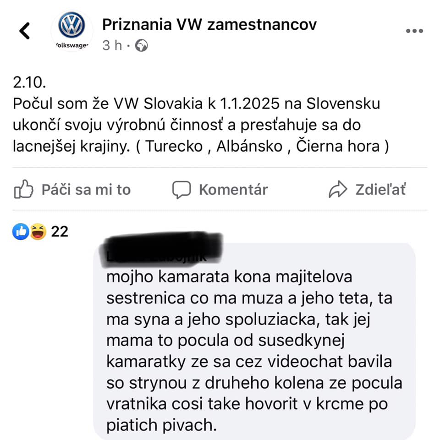The width and height of the screenshot is (440, 440).
Task: Open the reactions count 22
Action: (x=60, y=232)
